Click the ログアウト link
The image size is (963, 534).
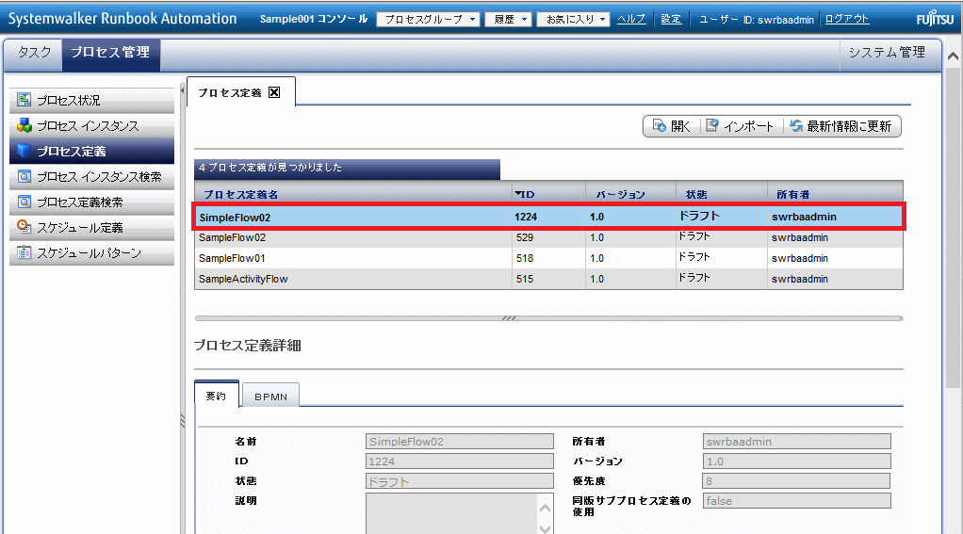click(846, 19)
